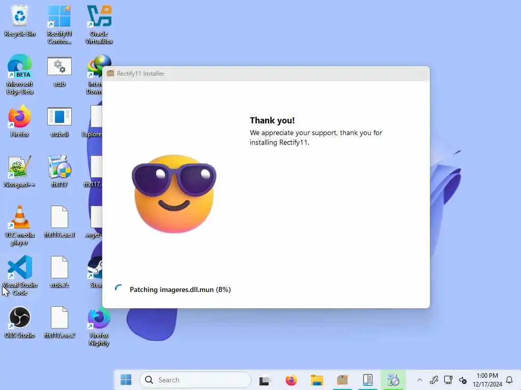This screenshot has width=521, height=390.
Task: Select the Rectify11 Control Center shortcut
Action: (59, 24)
